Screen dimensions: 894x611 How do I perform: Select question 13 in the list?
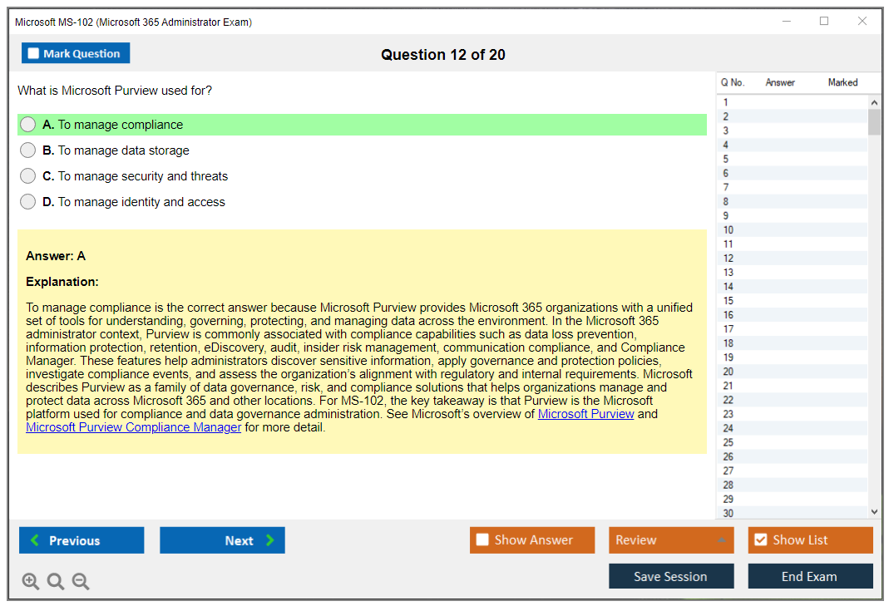click(x=793, y=273)
